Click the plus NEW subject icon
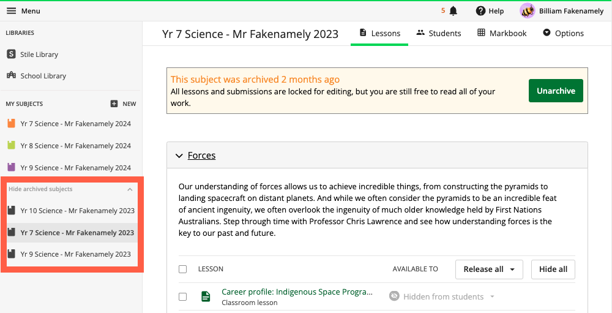Viewport: 612px width, 313px height. click(x=114, y=104)
